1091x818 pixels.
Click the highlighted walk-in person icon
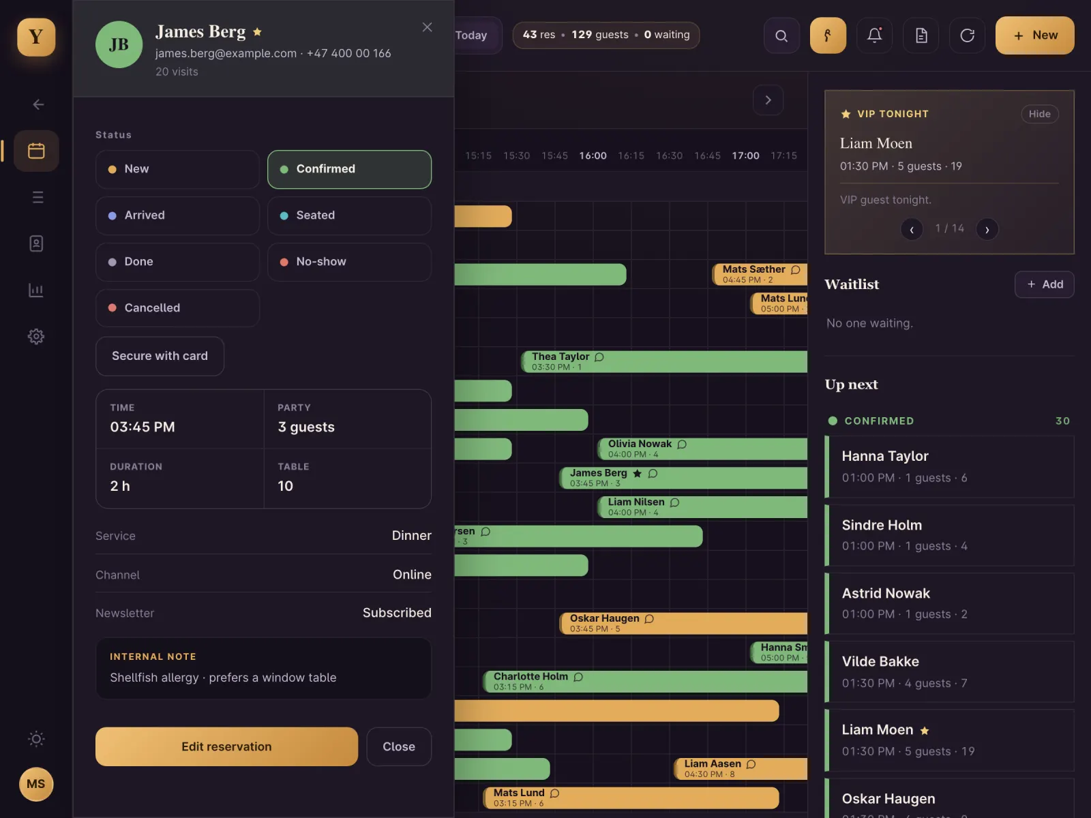[x=828, y=35]
